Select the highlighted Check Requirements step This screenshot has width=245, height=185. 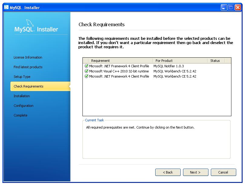40,86
